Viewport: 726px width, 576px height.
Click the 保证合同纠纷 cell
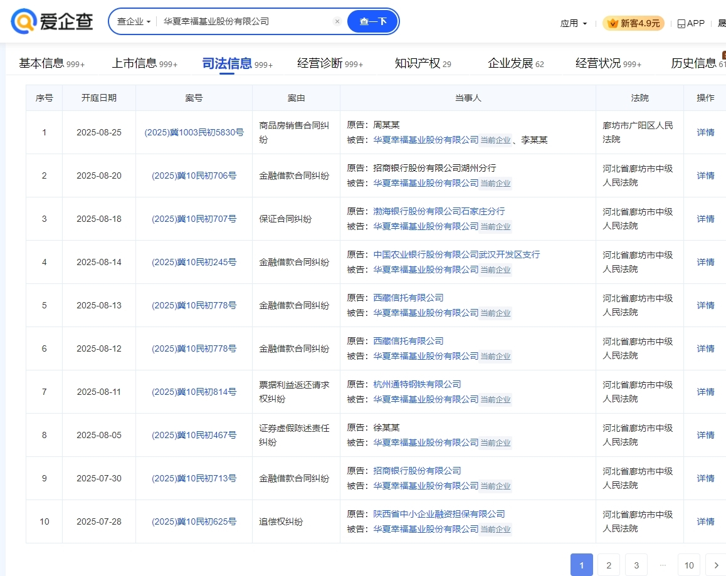pos(297,219)
